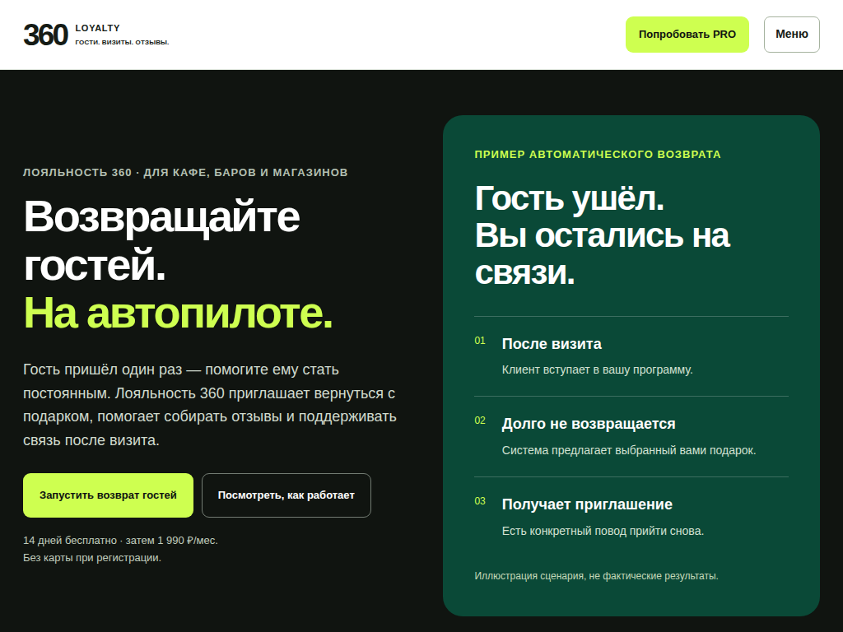Click the label ЛОЯЛЬНОСТЬ 360 · ДЛЯ КАФЕ, БАРОВ
The image size is (843, 632).
(185, 173)
